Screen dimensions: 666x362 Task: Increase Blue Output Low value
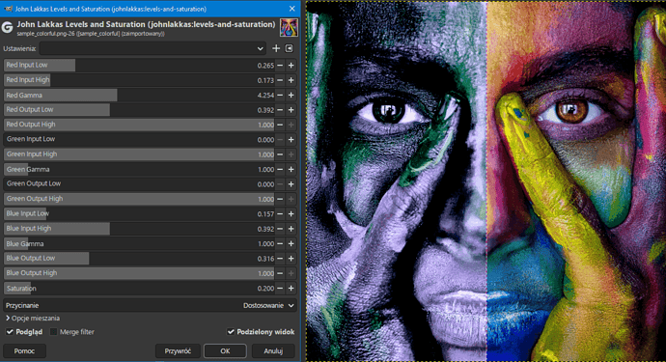pyautogui.click(x=291, y=259)
